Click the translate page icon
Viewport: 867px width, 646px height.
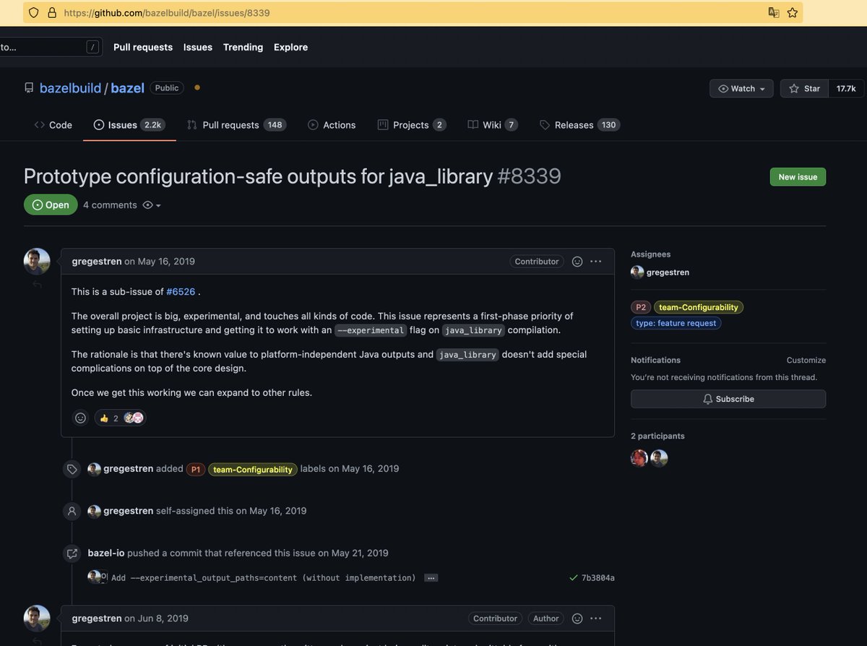[x=774, y=12]
